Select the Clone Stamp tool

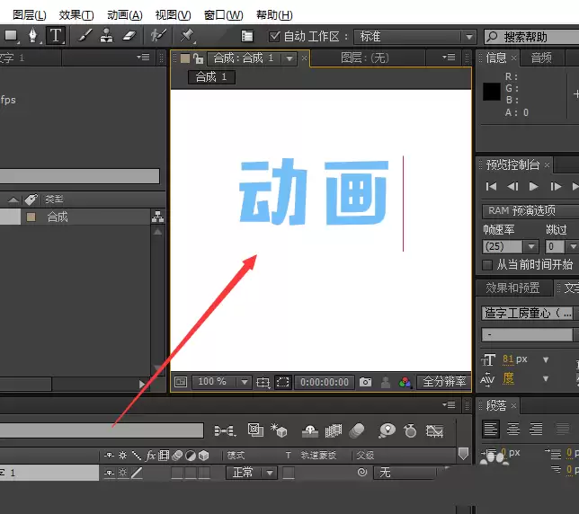(x=107, y=36)
